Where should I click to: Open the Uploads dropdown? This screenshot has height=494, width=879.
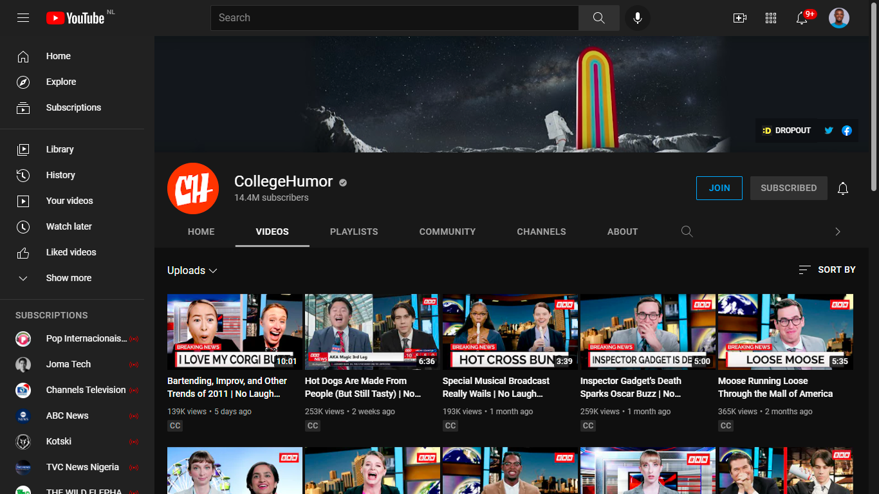click(x=192, y=271)
